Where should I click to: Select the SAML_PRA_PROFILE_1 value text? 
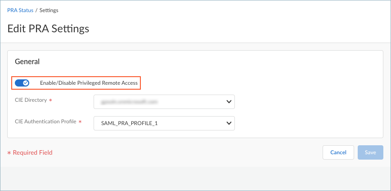[x=123, y=122]
